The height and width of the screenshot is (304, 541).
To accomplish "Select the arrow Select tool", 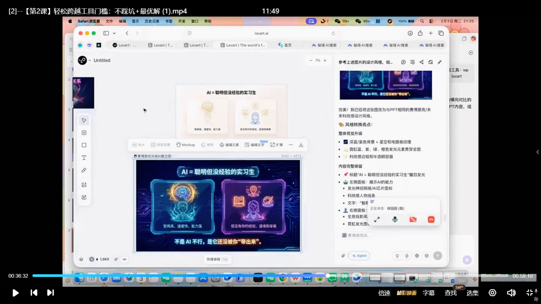I will point(84,120).
